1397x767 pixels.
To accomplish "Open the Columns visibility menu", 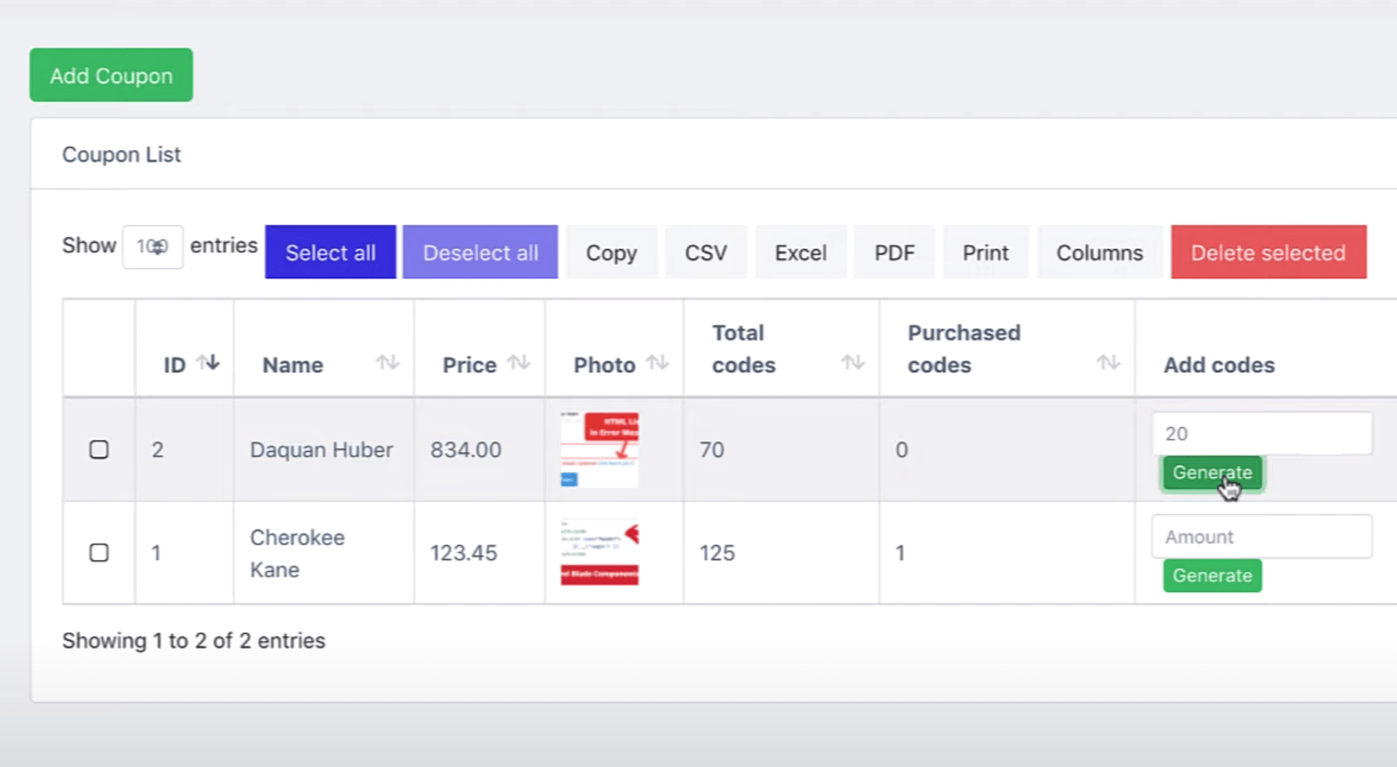I will click(1099, 252).
